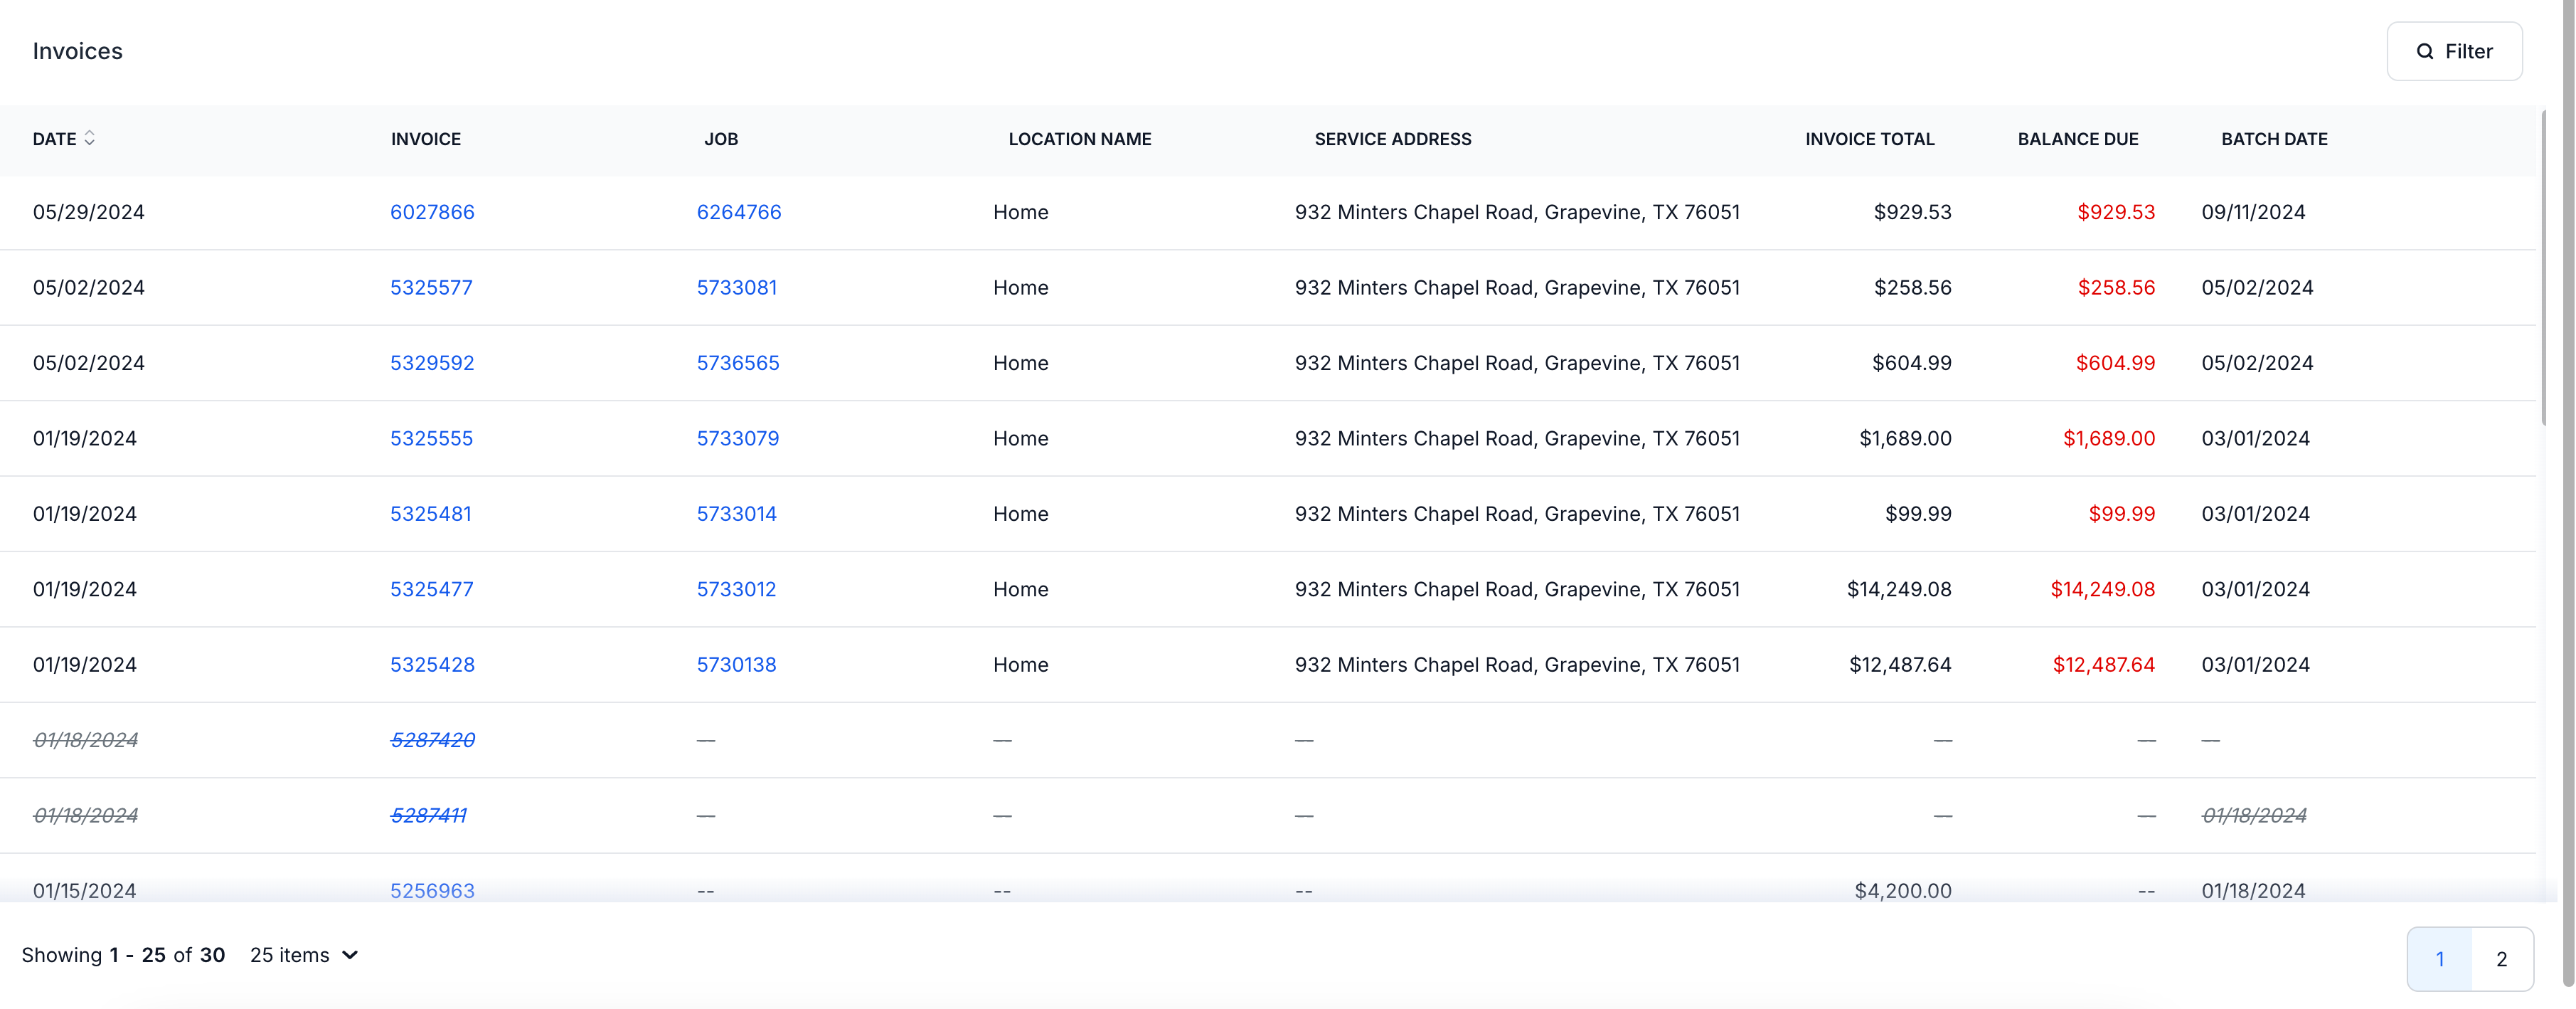Click struck-through batch date 01/18/2024
This screenshot has height=1009, width=2576.
[x=2254, y=815]
